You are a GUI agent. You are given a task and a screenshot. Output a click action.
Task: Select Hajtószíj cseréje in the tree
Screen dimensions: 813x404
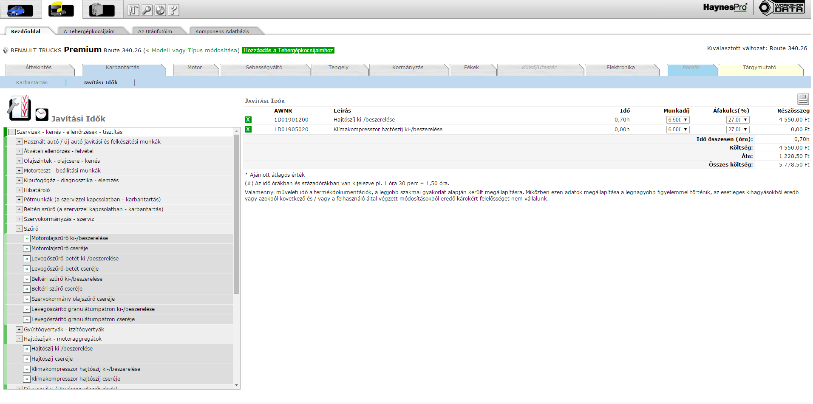[x=52, y=359]
